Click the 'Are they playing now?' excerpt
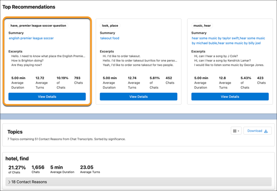 [27, 65]
